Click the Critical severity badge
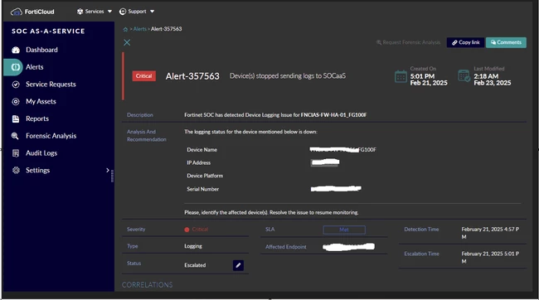 [144, 76]
